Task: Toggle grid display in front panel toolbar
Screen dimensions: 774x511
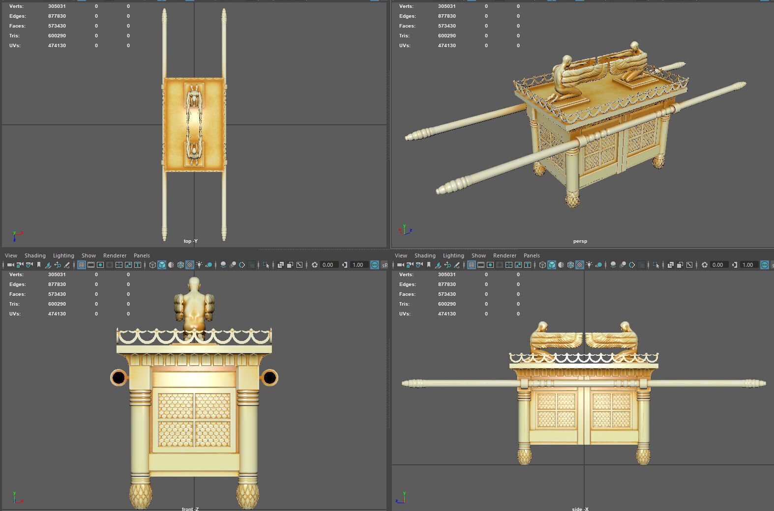Action: pos(82,265)
